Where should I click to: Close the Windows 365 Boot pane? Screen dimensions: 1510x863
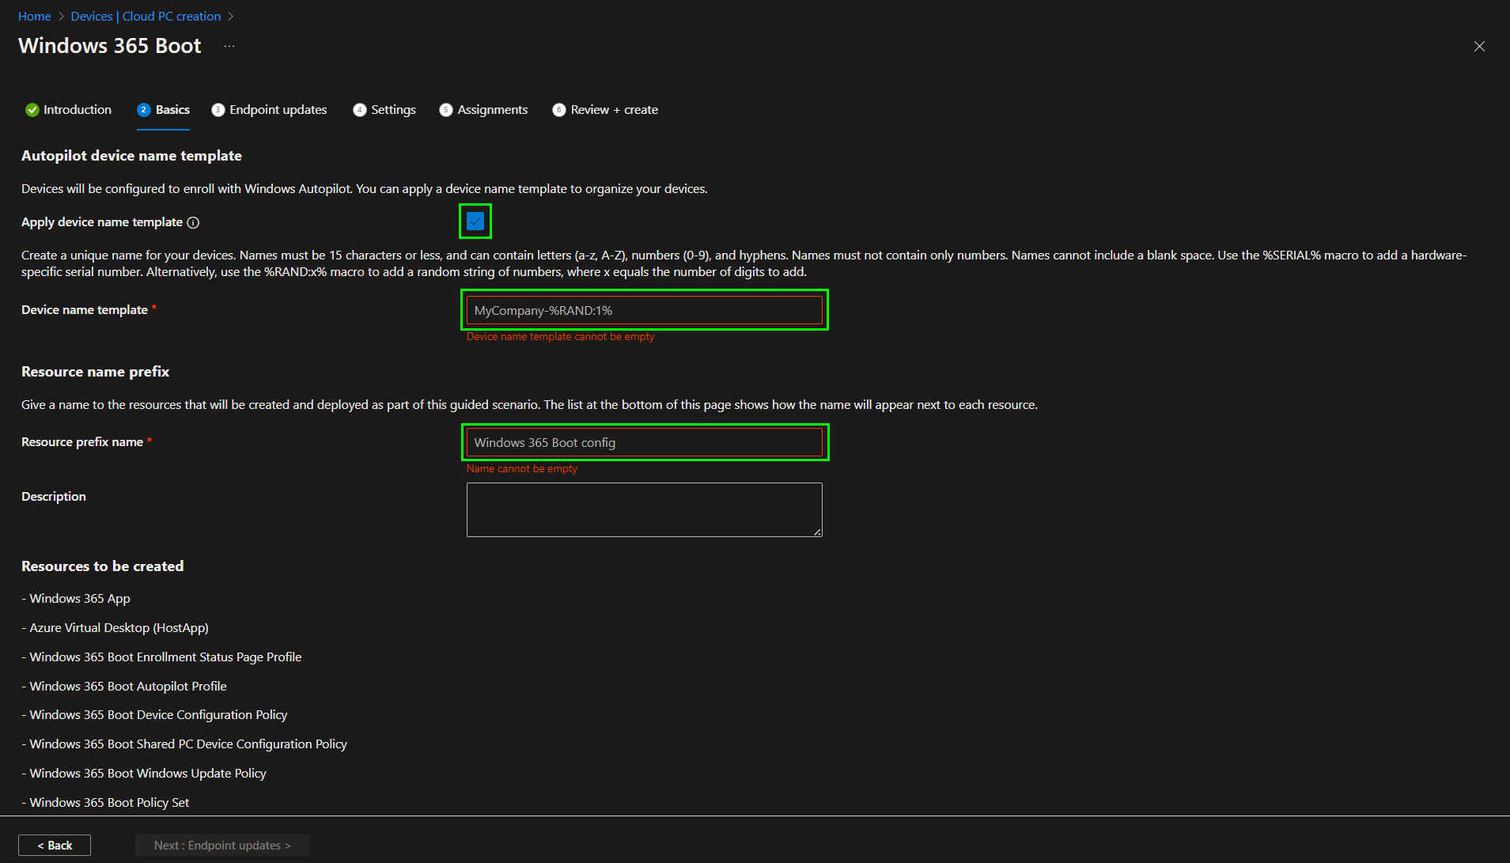(1479, 47)
